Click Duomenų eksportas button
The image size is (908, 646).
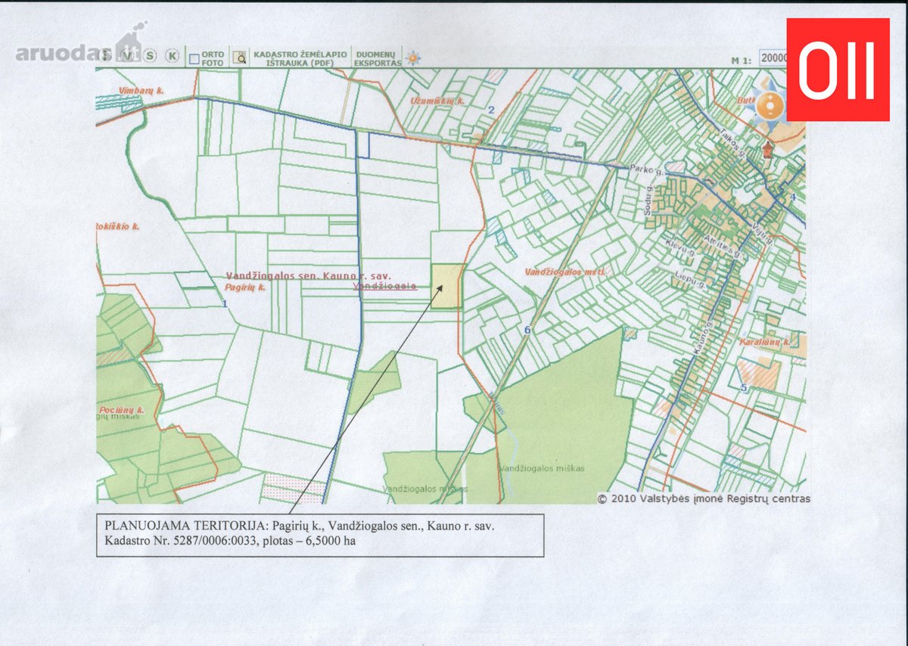[378, 58]
